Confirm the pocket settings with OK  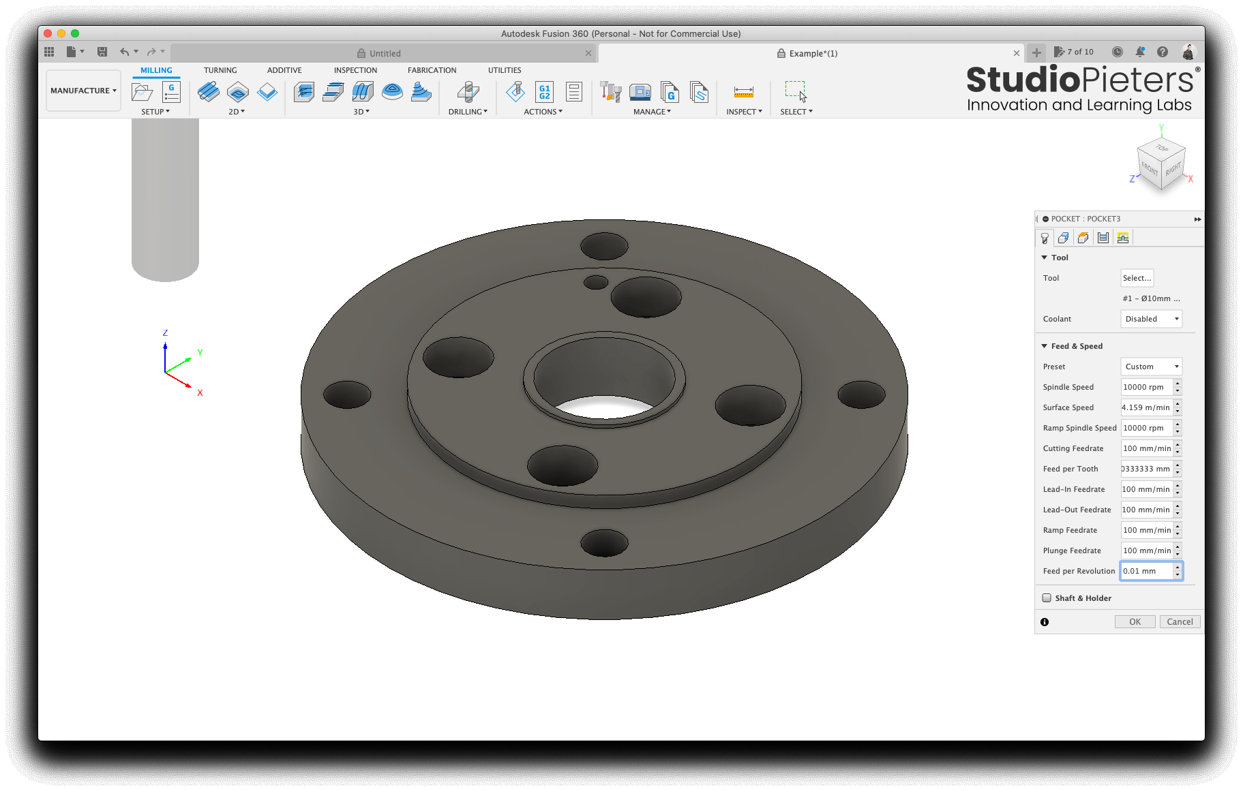1134,621
